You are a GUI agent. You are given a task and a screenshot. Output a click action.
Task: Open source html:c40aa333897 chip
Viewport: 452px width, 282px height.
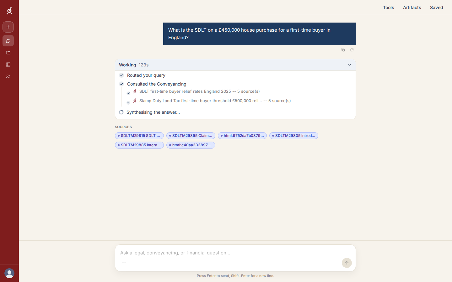tap(191, 145)
